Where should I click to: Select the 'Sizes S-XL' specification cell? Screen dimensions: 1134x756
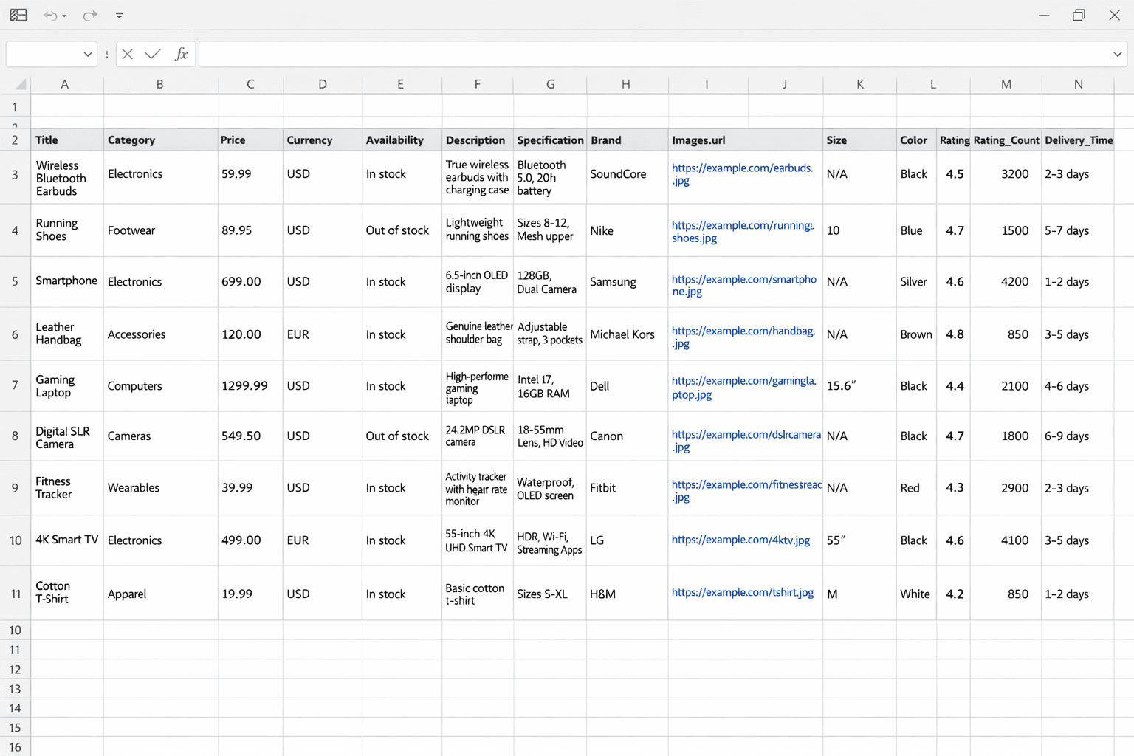pos(550,594)
